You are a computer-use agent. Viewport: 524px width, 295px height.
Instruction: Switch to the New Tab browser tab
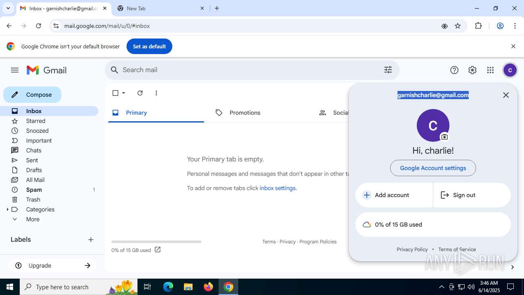(x=160, y=8)
